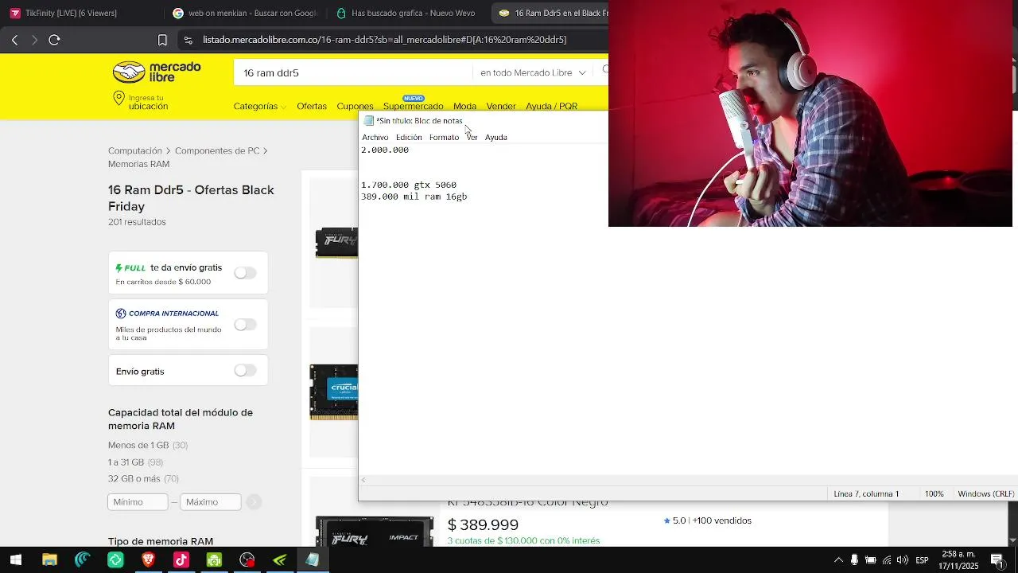
Task: Open the notification center icon
Action: pyautogui.click(x=997, y=560)
